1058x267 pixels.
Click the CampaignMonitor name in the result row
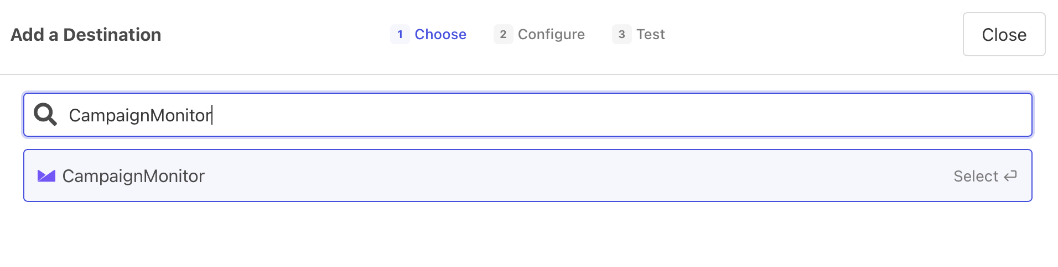[x=133, y=176]
